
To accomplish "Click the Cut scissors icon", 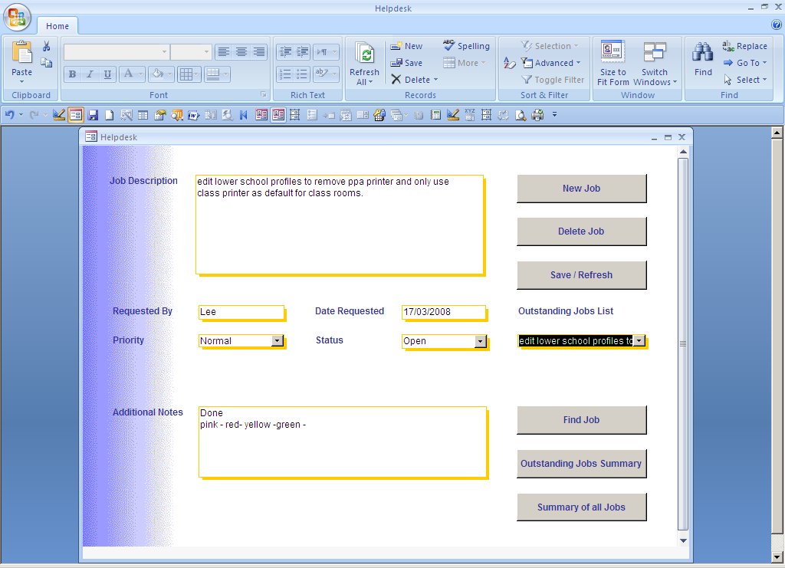I will (46, 46).
